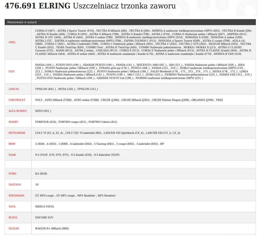Click the page title '476.691 ELRING'

pos(38,6)
